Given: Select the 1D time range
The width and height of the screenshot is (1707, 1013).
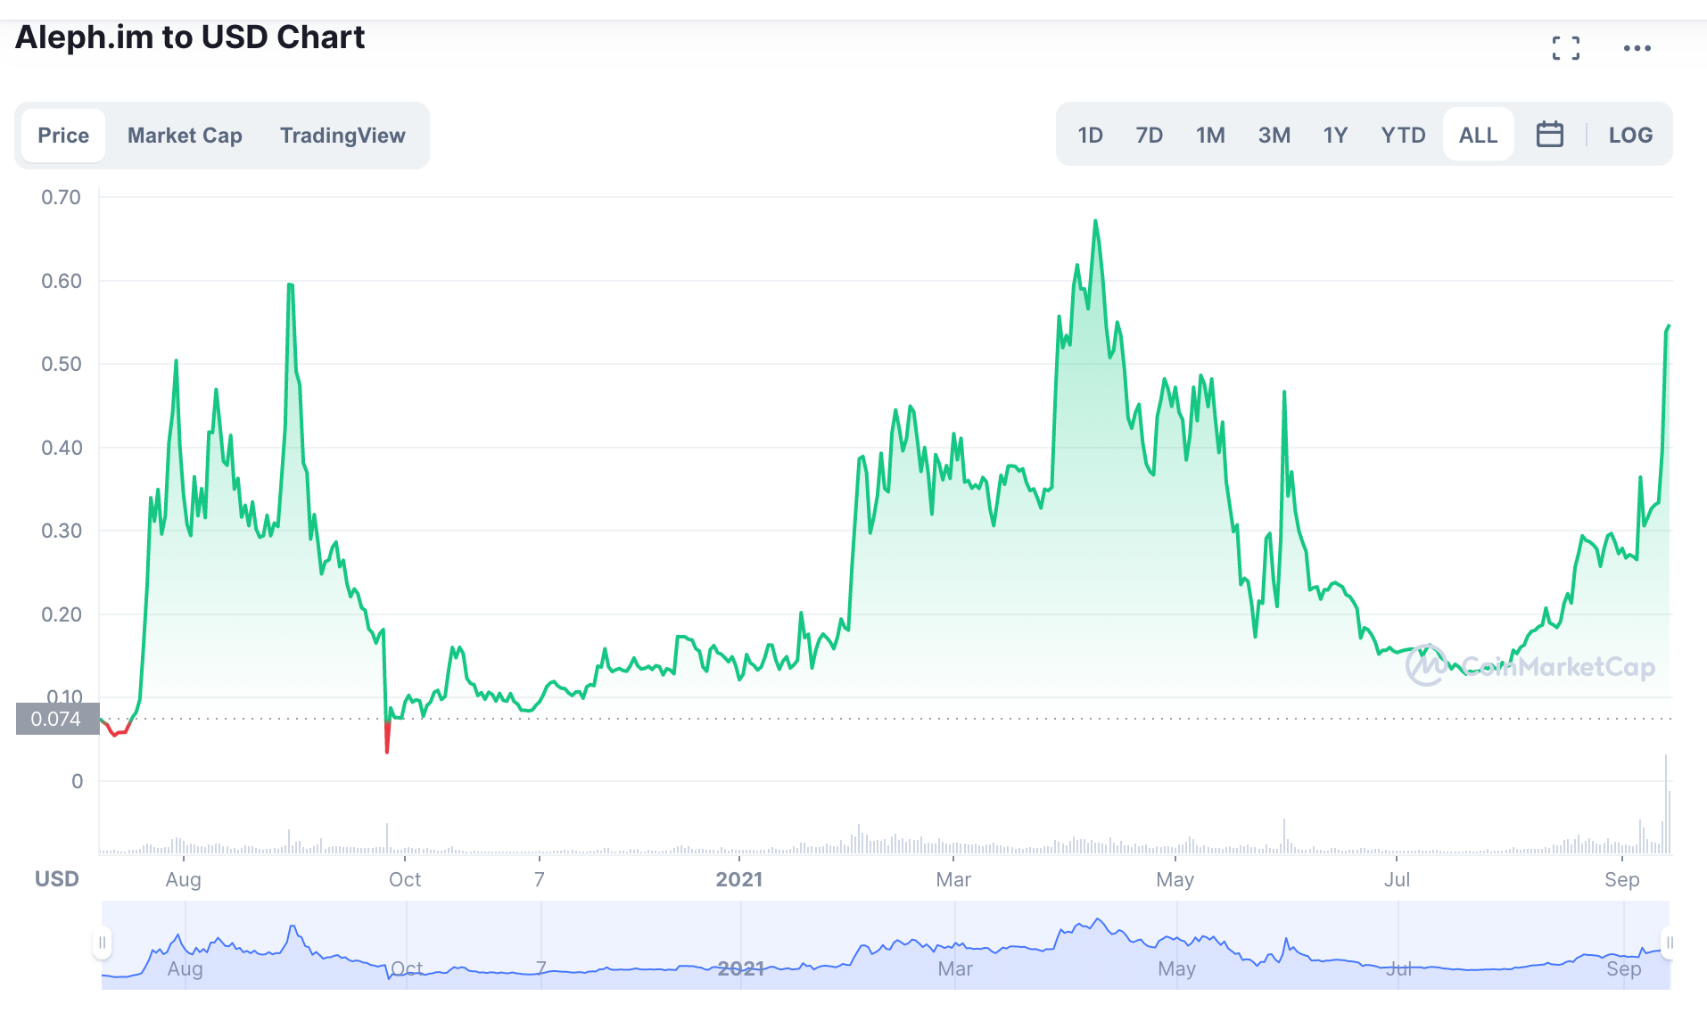Looking at the screenshot, I should point(1090,136).
